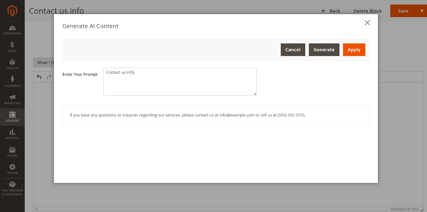The height and width of the screenshot is (212, 427).
Task: Open the Dashboard section in sidebar
Action: click(x=12, y=30)
